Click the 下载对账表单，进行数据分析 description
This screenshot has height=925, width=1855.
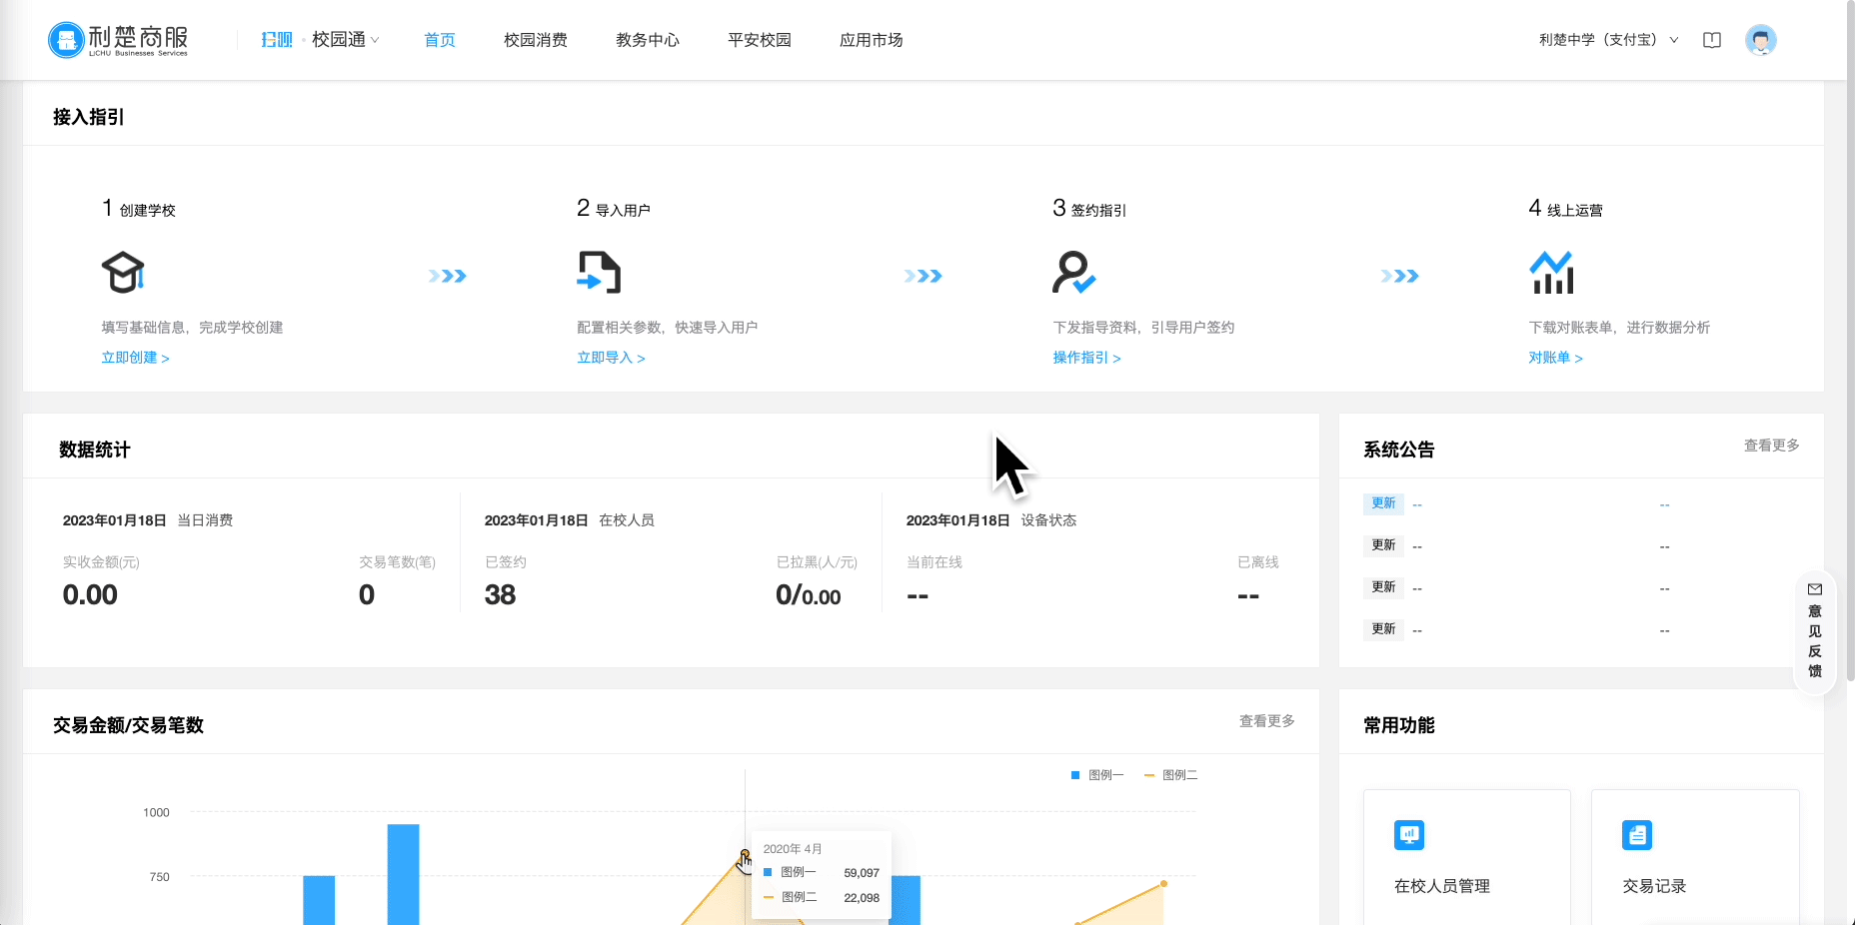pos(1619,328)
